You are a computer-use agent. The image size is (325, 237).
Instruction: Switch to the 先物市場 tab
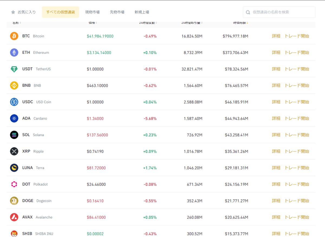tap(117, 12)
